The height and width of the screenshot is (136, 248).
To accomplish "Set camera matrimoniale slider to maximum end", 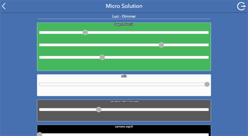I will [x=208, y=110].
